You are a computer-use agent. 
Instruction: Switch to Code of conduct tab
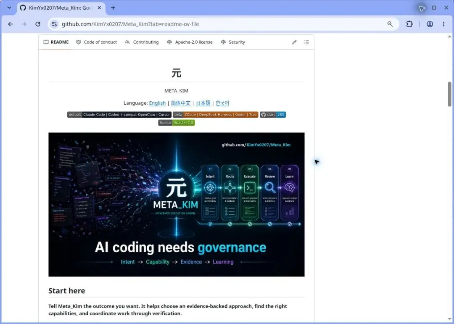click(96, 42)
